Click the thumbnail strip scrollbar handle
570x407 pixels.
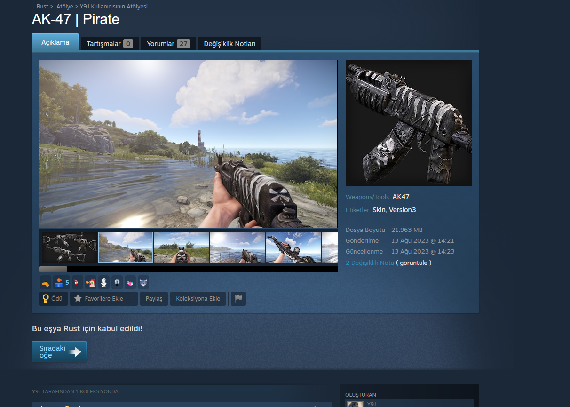(x=53, y=270)
